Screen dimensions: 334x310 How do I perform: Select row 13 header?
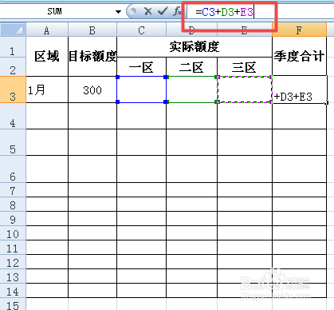[x=13, y=276]
